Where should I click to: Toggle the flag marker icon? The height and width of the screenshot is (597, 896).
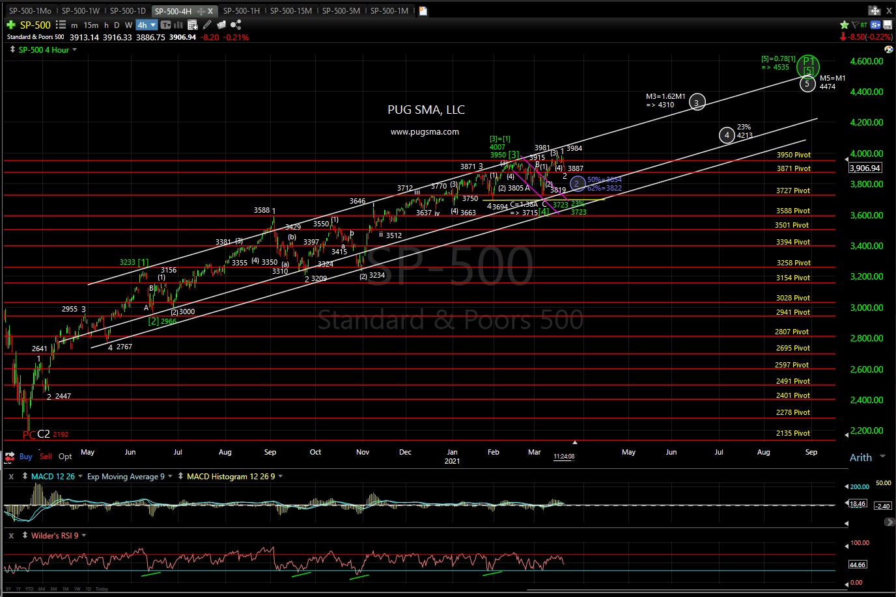[855, 25]
